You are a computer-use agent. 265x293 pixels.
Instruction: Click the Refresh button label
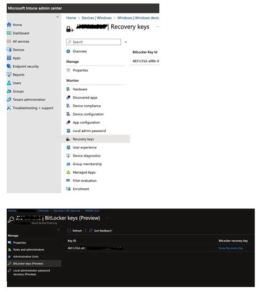pyautogui.click(x=77, y=231)
